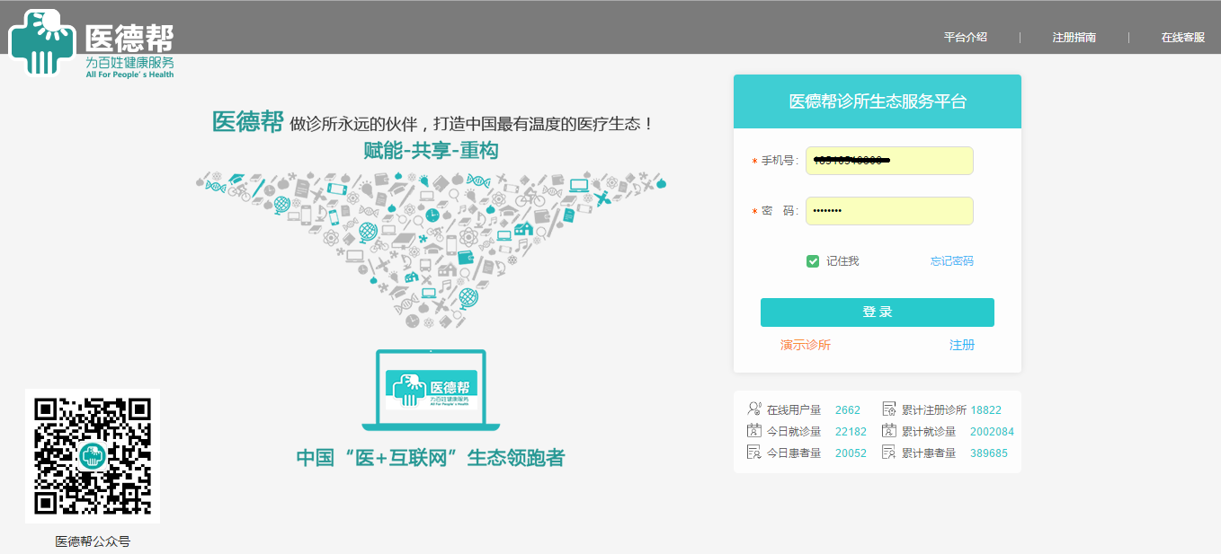
Task: Click the 在线用户量 value 2662
Action: click(x=848, y=410)
